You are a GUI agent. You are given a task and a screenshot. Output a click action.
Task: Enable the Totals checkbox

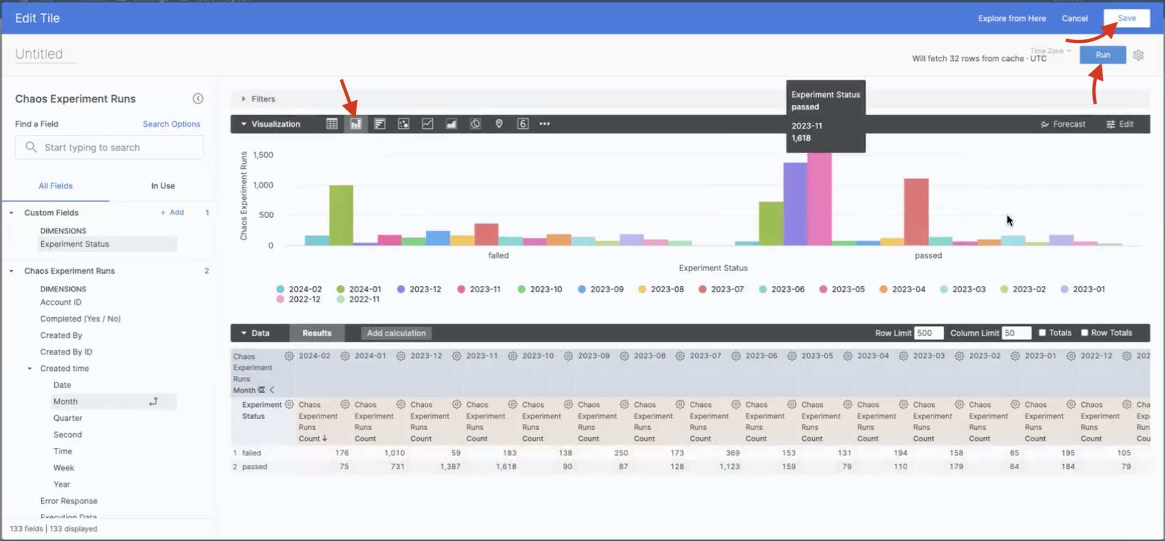click(1042, 332)
